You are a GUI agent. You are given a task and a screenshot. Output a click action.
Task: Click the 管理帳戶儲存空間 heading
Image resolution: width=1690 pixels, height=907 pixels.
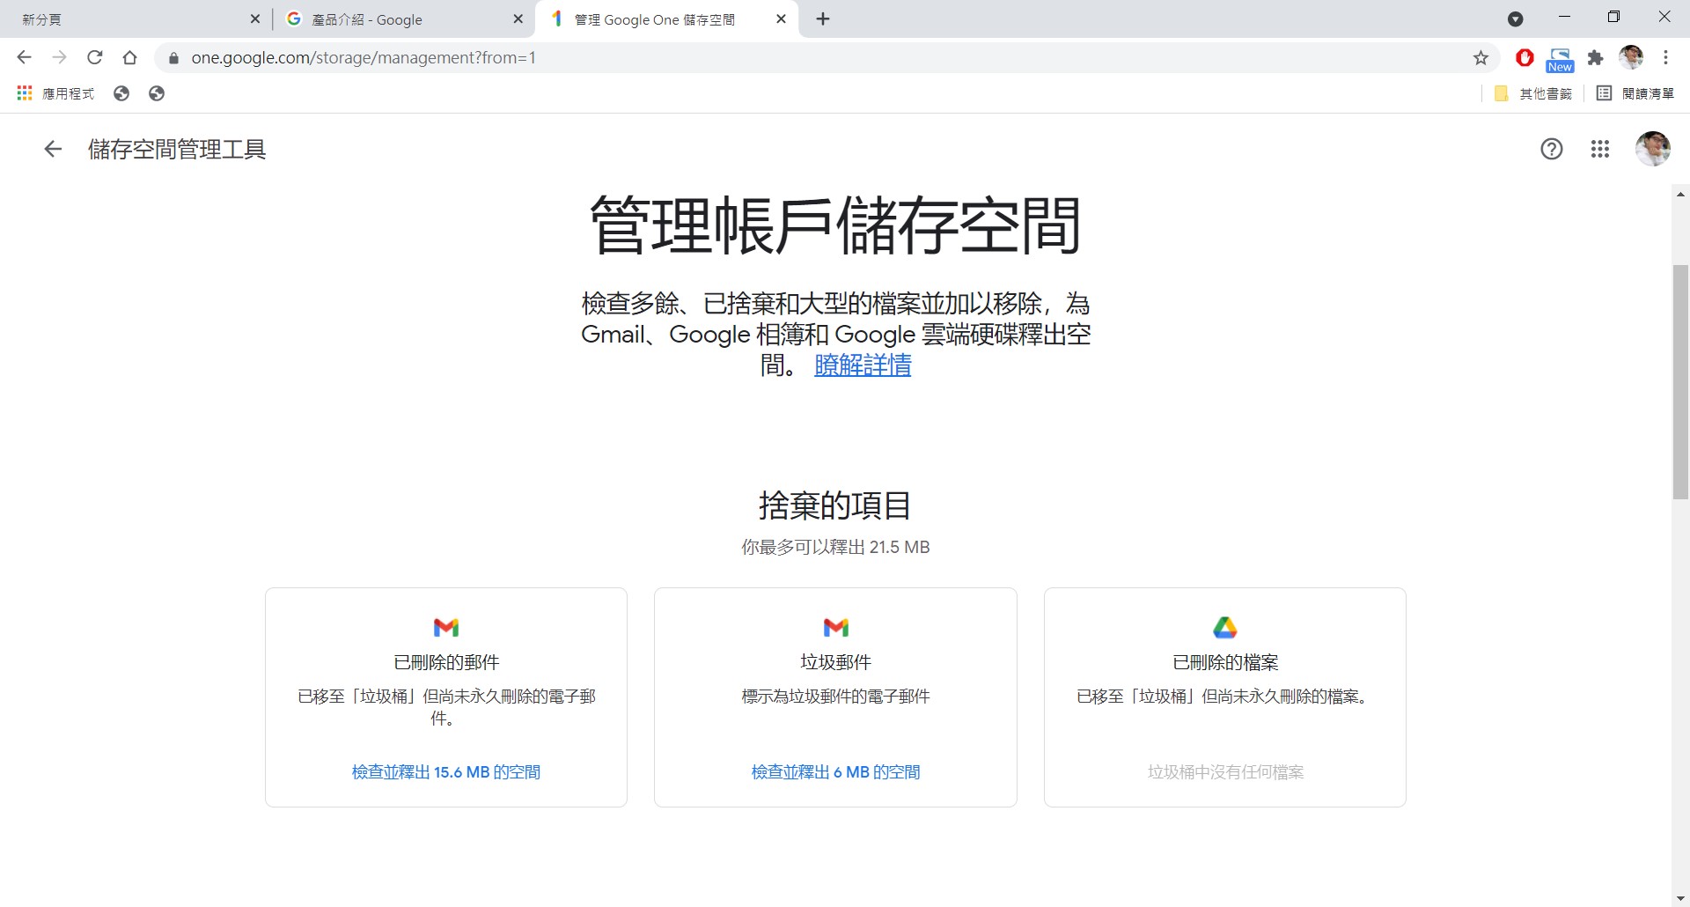(835, 225)
